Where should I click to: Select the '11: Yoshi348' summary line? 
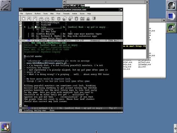[49, 25]
